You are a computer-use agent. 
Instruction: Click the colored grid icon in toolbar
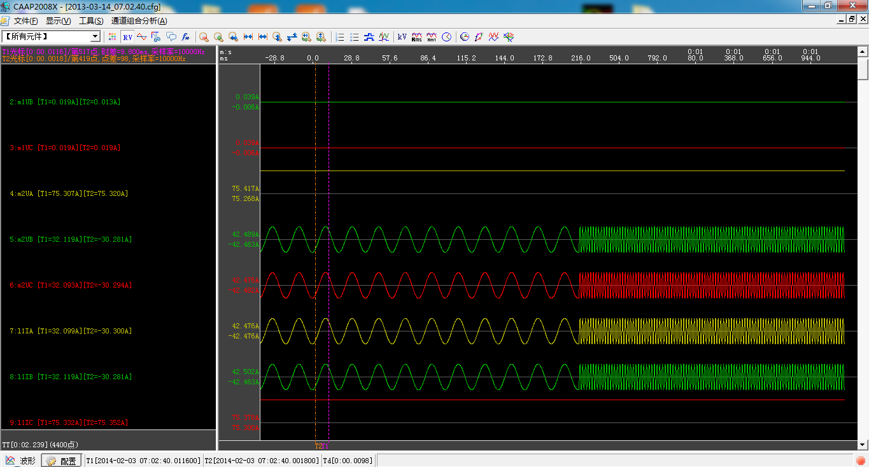pyautogui.click(x=112, y=37)
